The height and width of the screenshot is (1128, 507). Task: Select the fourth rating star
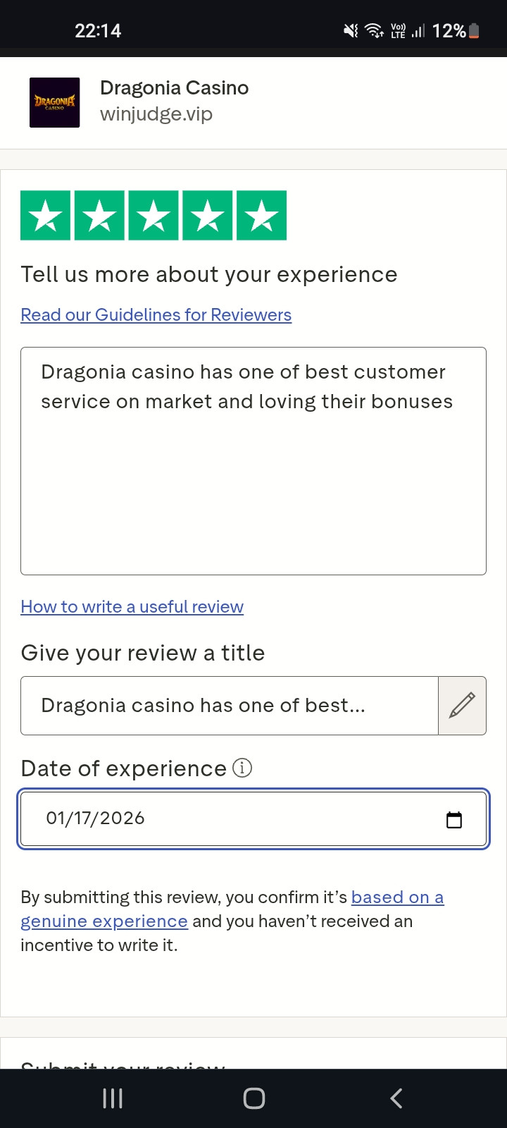(208, 216)
